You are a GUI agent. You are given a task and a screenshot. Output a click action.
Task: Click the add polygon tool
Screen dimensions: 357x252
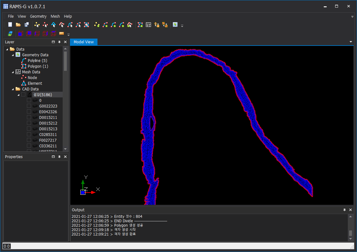(140, 25)
